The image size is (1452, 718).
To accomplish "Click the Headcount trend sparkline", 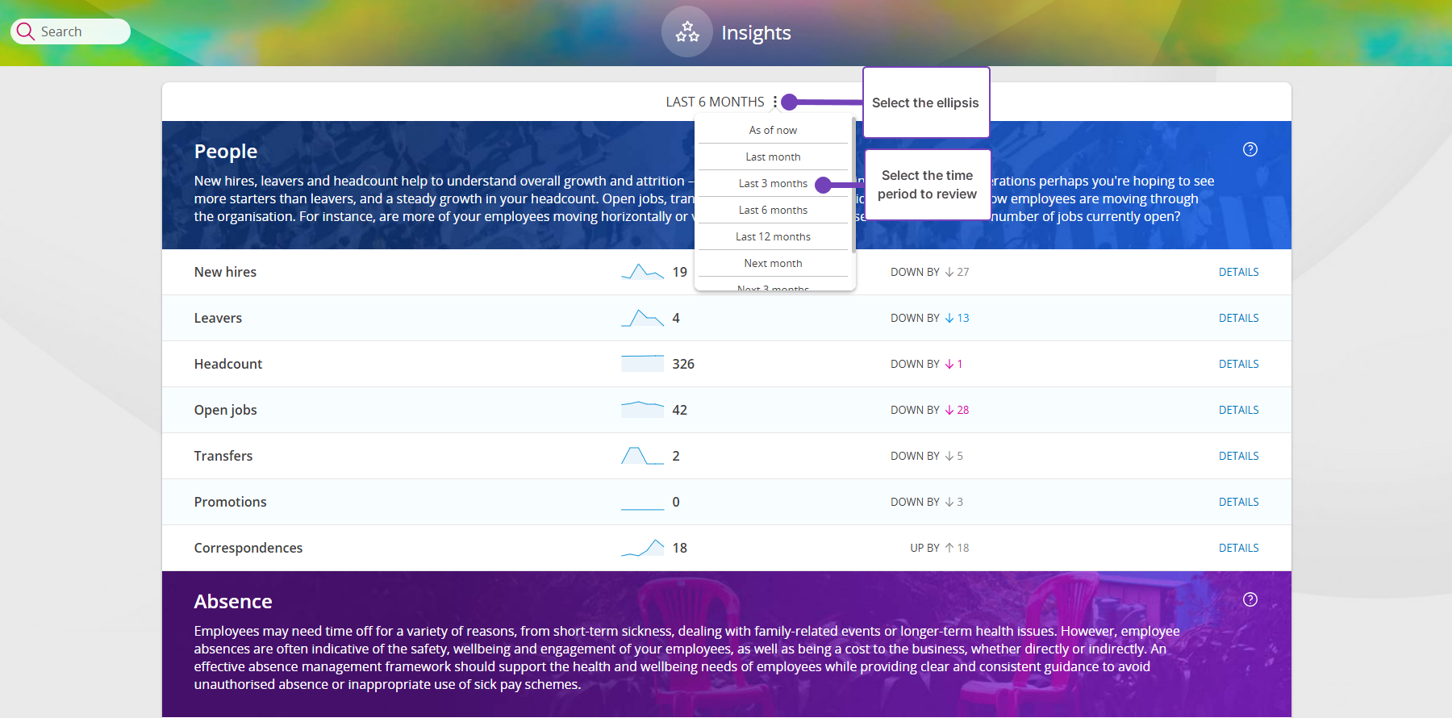I will (x=642, y=364).
